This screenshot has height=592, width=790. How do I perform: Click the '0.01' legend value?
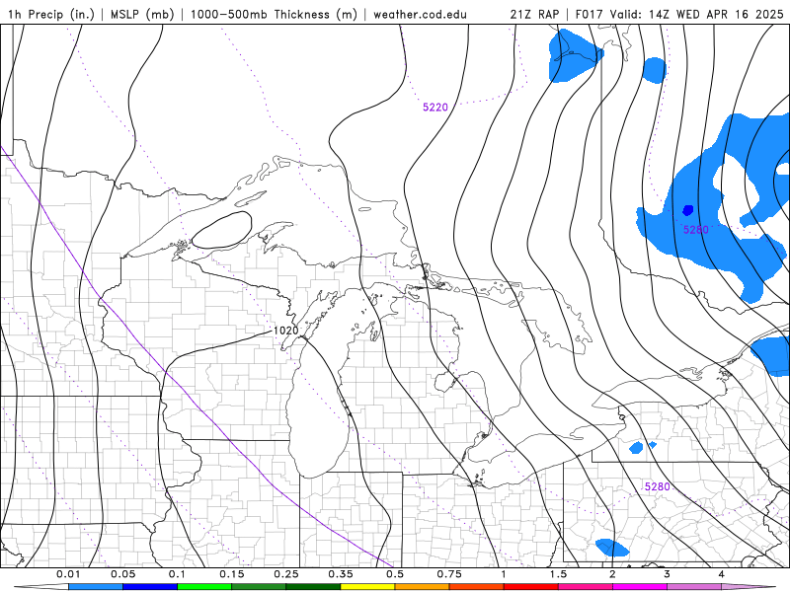[68, 574]
